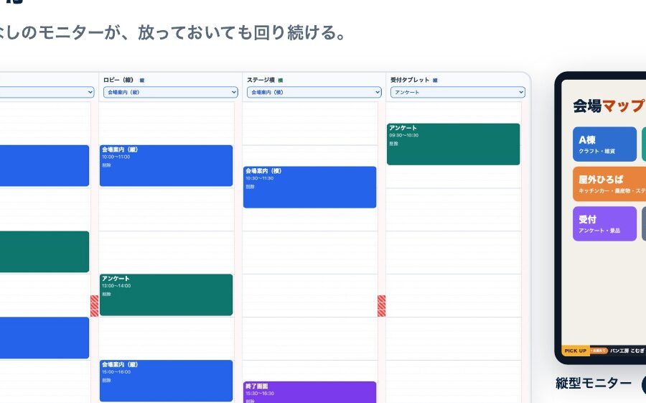The height and width of the screenshot is (403, 646).
Task: Click the パン工房 こむぎ ticker text
Action: (x=627, y=351)
